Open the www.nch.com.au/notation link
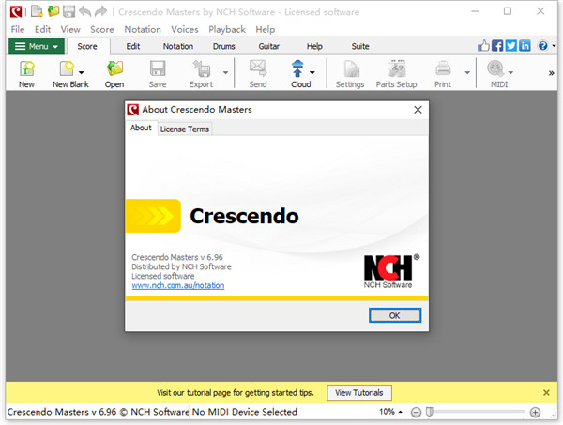The image size is (563, 425). 178,285
